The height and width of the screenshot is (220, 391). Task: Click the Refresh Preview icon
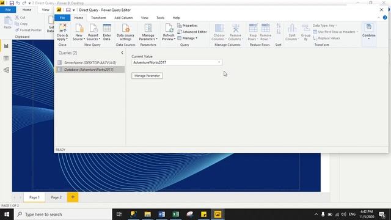coord(169,28)
